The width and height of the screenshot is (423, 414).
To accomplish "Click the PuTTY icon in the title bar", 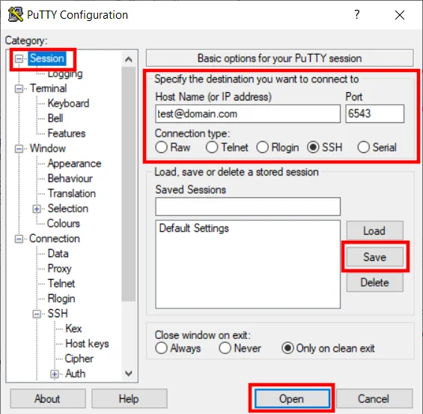I will [x=16, y=14].
